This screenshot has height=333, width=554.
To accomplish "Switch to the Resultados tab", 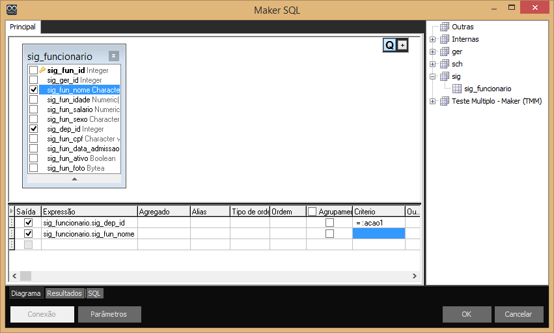I will coord(64,293).
